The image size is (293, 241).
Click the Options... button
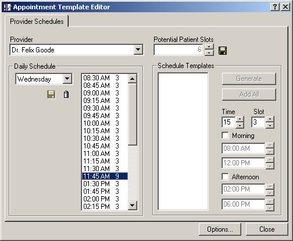(x=220, y=229)
